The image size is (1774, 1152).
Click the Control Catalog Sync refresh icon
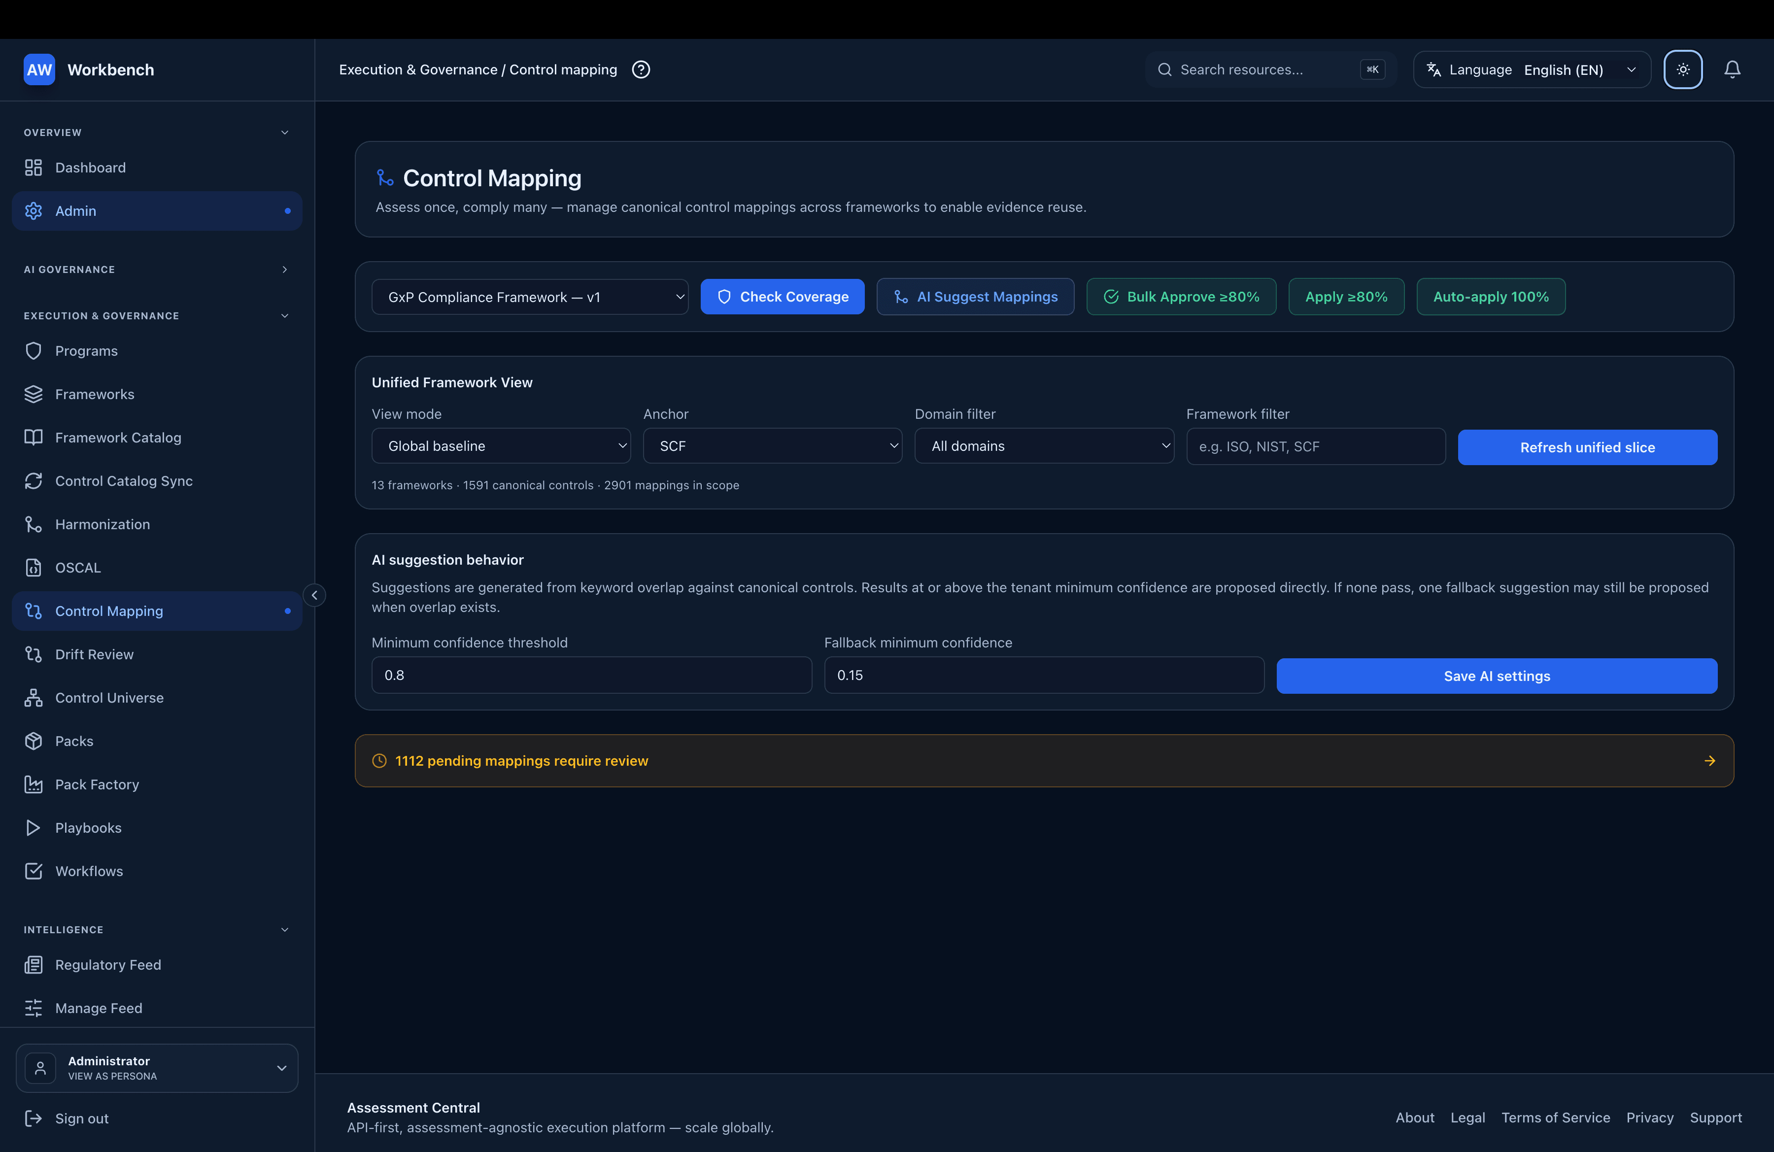pyautogui.click(x=34, y=480)
